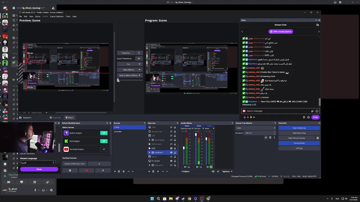Viewport: 360px width, 202px height.
Task: Adjust the Alerts volume slider
Action: (x=206, y=139)
